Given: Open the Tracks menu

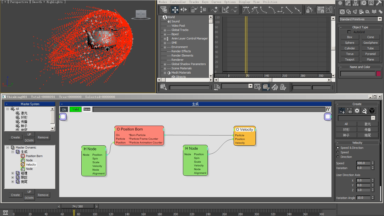Looking at the screenshot, I should click(194, 2).
